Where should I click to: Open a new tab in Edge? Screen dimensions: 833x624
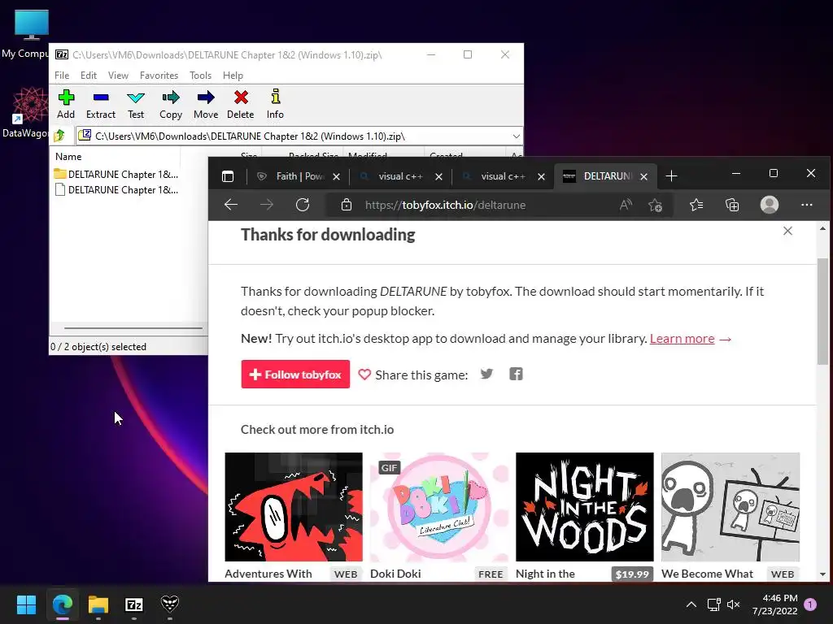[671, 176]
